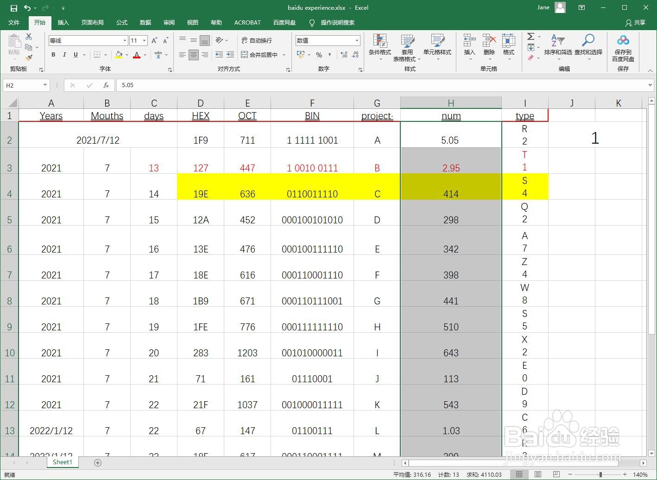Click the Clear eraser icon

pyautogui.click(x=531, y=58)
